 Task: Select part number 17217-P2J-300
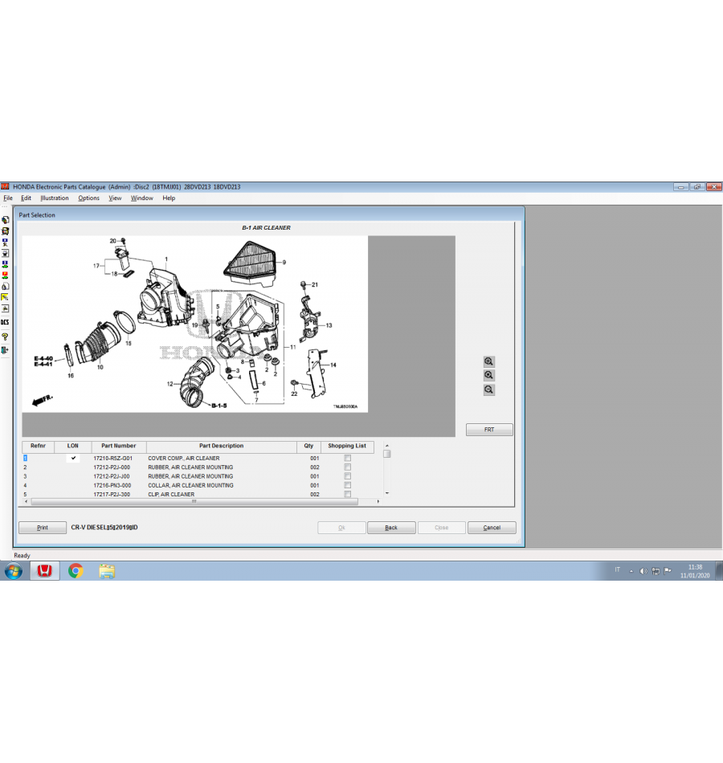point(112,495)
